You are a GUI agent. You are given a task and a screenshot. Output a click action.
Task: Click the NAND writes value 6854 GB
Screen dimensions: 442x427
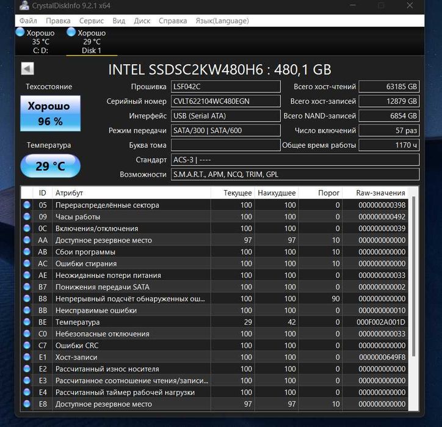coord(389,116)
